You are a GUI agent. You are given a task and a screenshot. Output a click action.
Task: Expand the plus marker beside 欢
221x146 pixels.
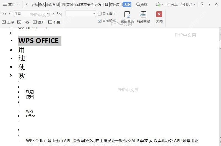11,76
